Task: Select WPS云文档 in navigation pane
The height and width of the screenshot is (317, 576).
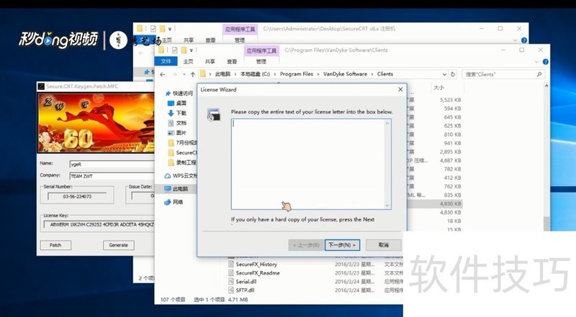Action: point(181,175)
